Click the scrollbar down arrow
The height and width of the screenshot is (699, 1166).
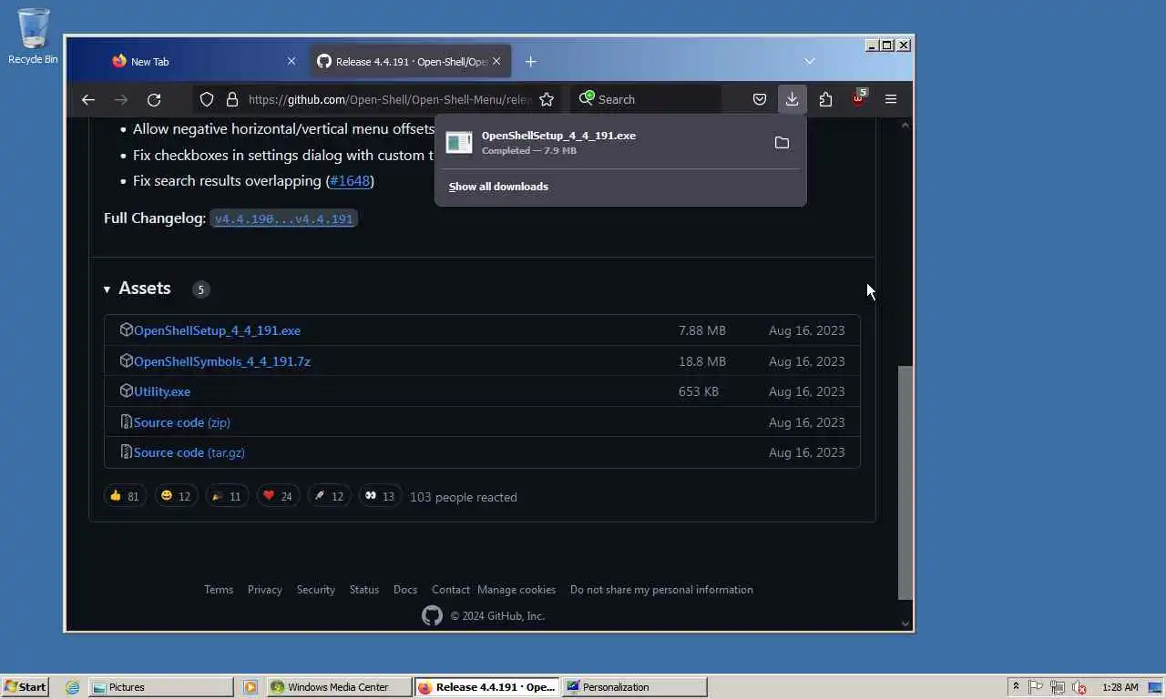pyautogui.click(x=905, y=623)
